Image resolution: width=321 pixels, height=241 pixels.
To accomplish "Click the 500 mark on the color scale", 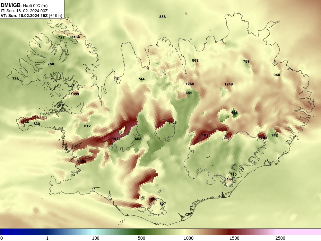I will click(142, 238).
